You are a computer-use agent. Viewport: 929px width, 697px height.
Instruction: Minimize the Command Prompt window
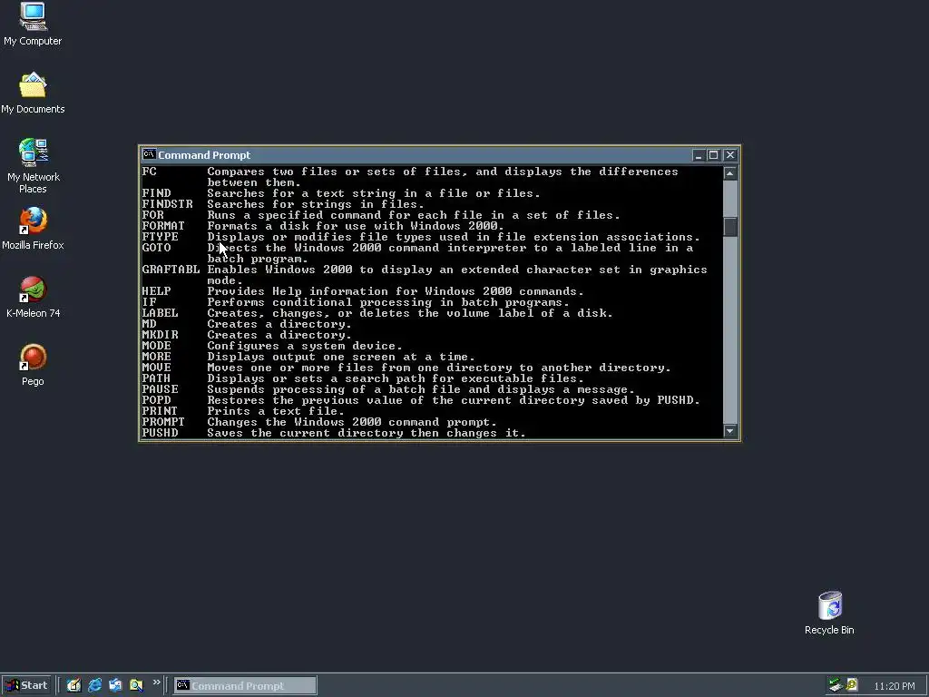click(x=699, y=154)
